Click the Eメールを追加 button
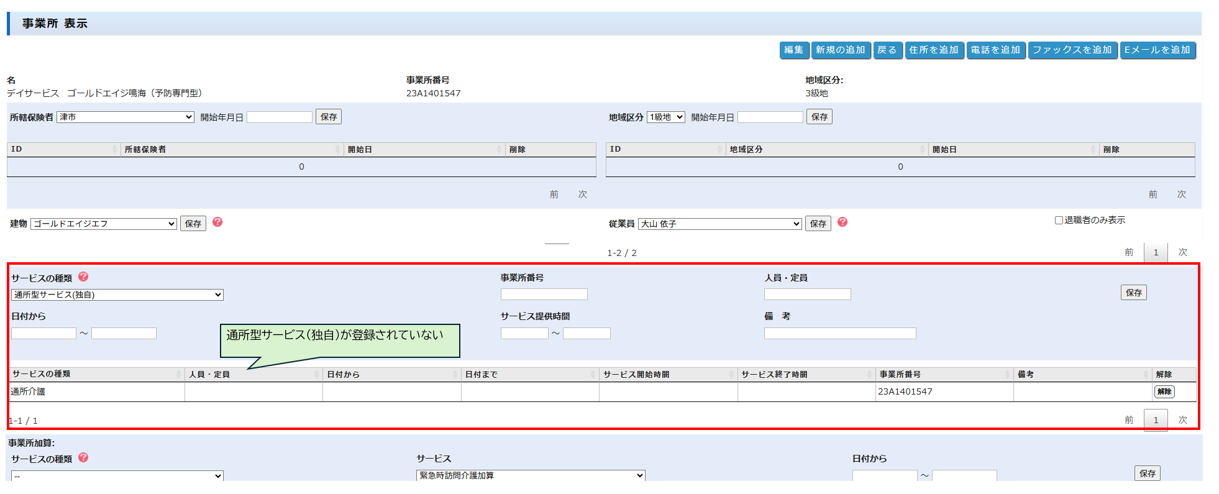 1157,50
